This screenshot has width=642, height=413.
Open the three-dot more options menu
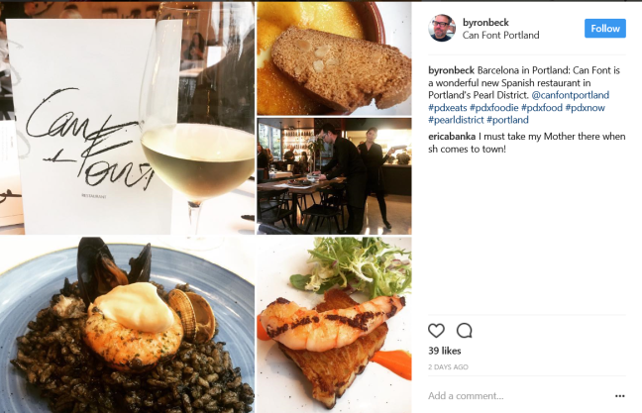(x=619, y=396)
